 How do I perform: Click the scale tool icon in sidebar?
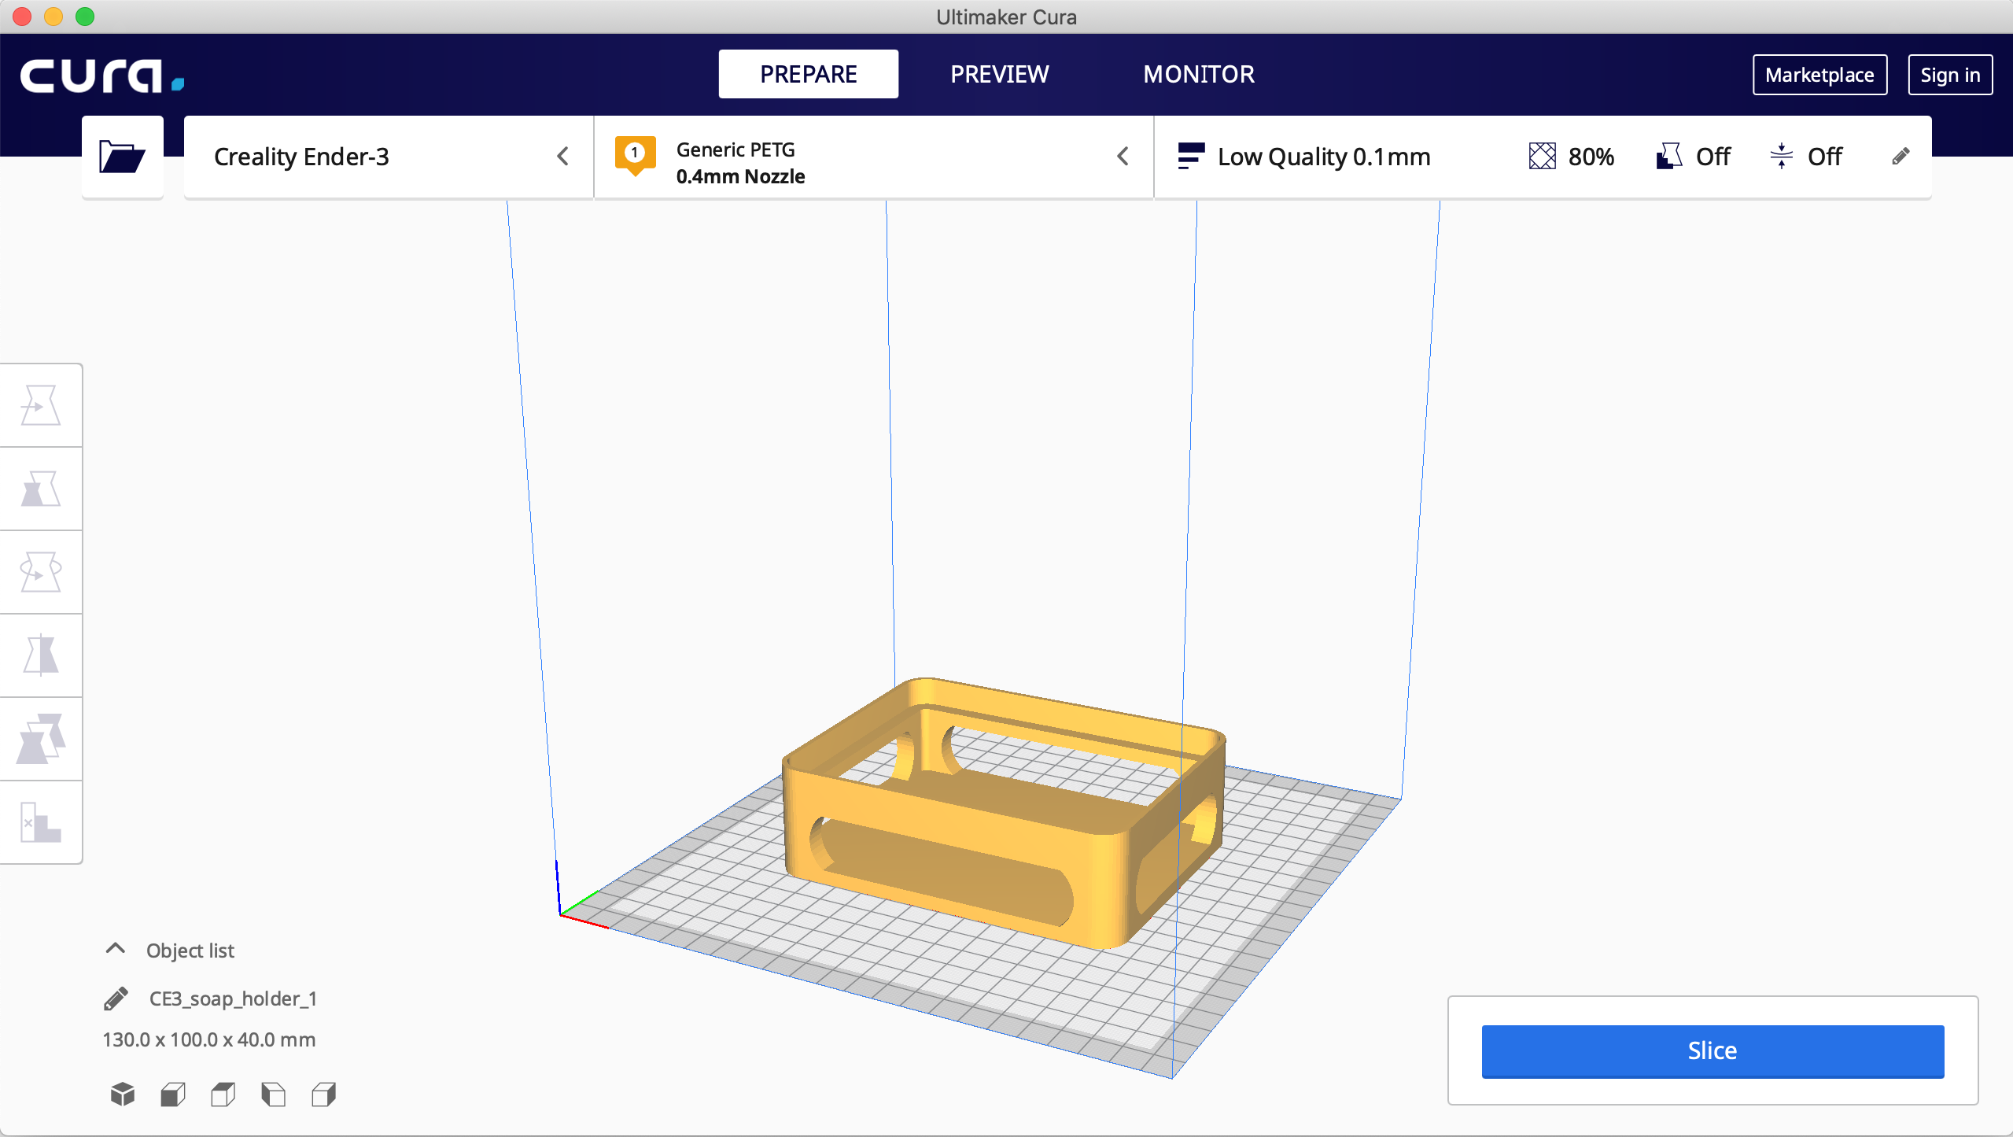coord(39,489)
